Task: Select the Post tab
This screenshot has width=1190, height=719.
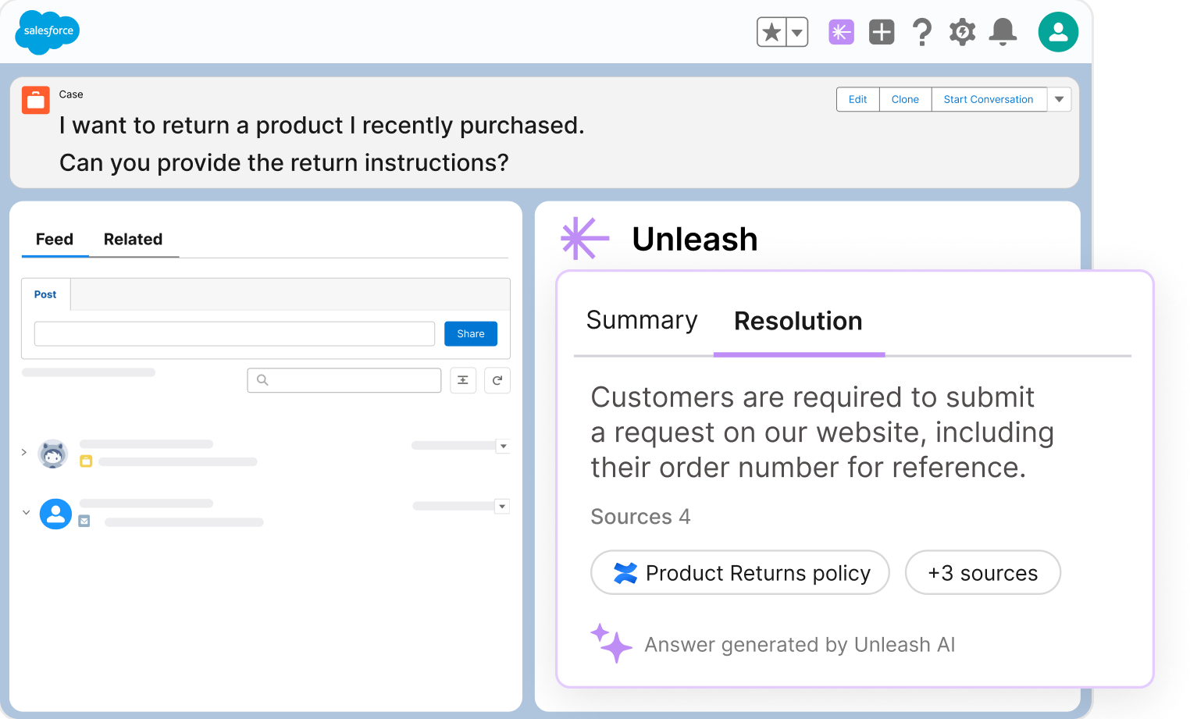Action: [x=45, y=294]
